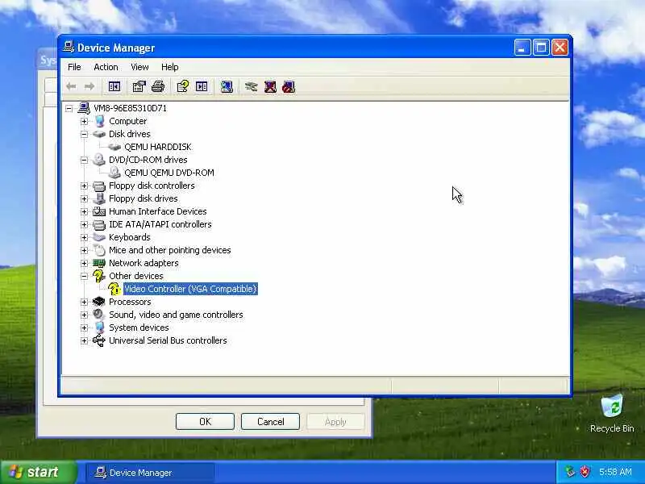Image resolution: width=645 pixels, height=484 pixels.
Task: Expand the Processors category
Action: (x=85, y=302)
